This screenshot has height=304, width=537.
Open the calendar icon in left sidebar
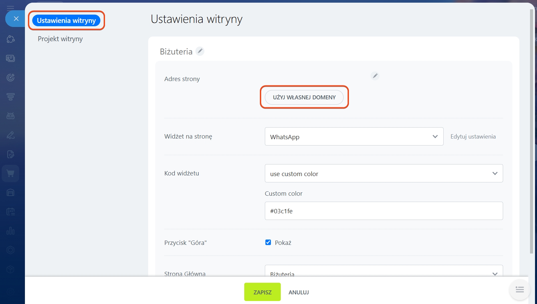[10, 211]
